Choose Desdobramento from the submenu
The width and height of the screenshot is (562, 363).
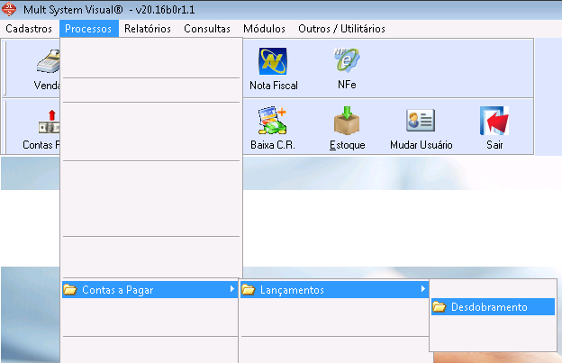click(489, 307)
